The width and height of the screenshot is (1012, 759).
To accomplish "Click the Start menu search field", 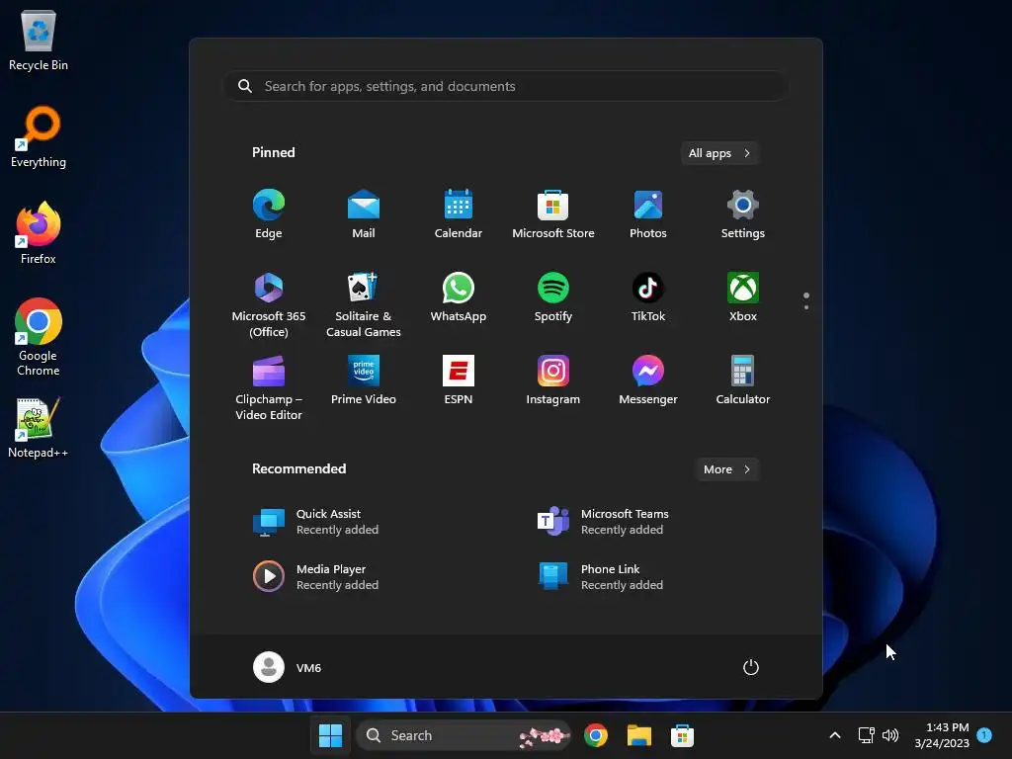I will [x=506, y=87].
